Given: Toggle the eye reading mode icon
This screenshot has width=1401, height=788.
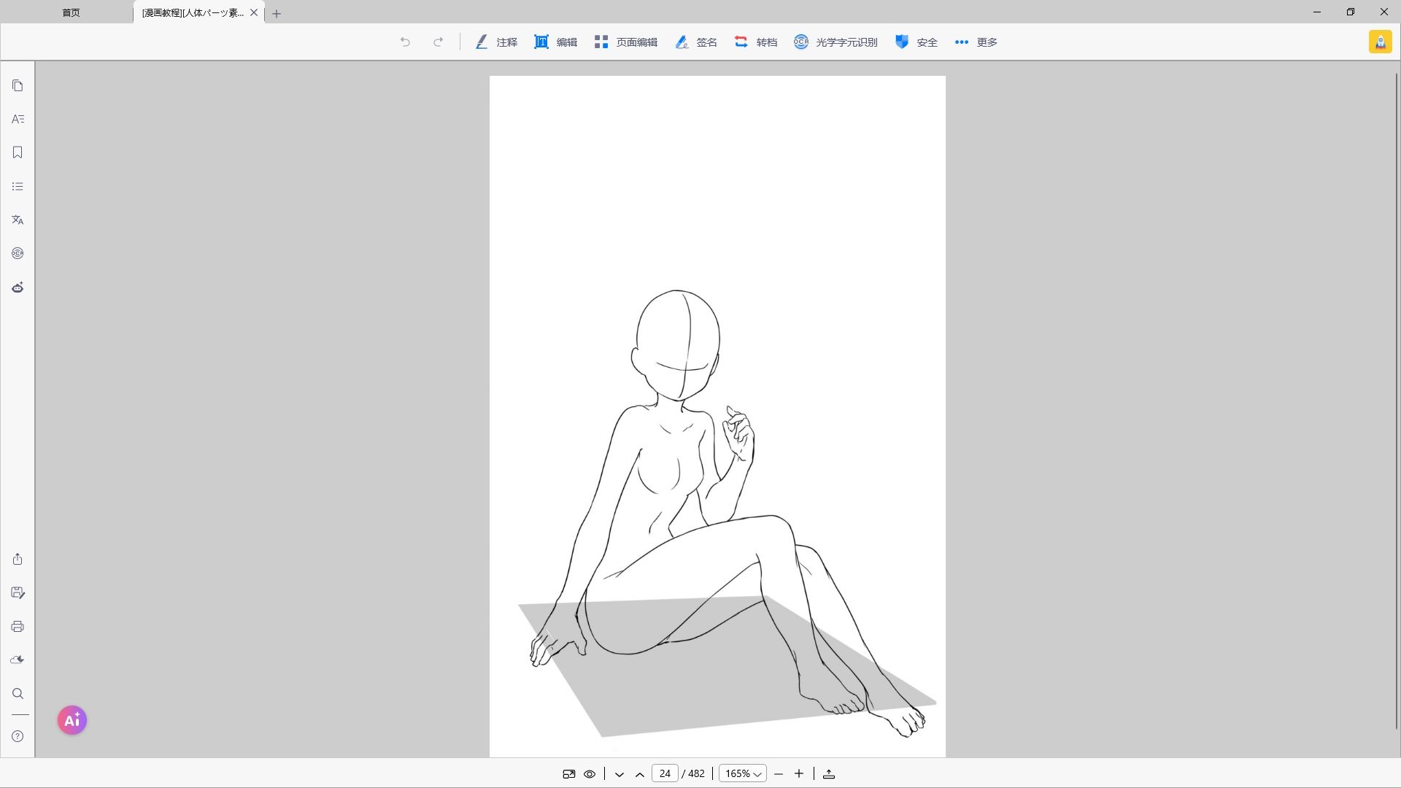Looking at the screenshot, I should tap(590, 774).
